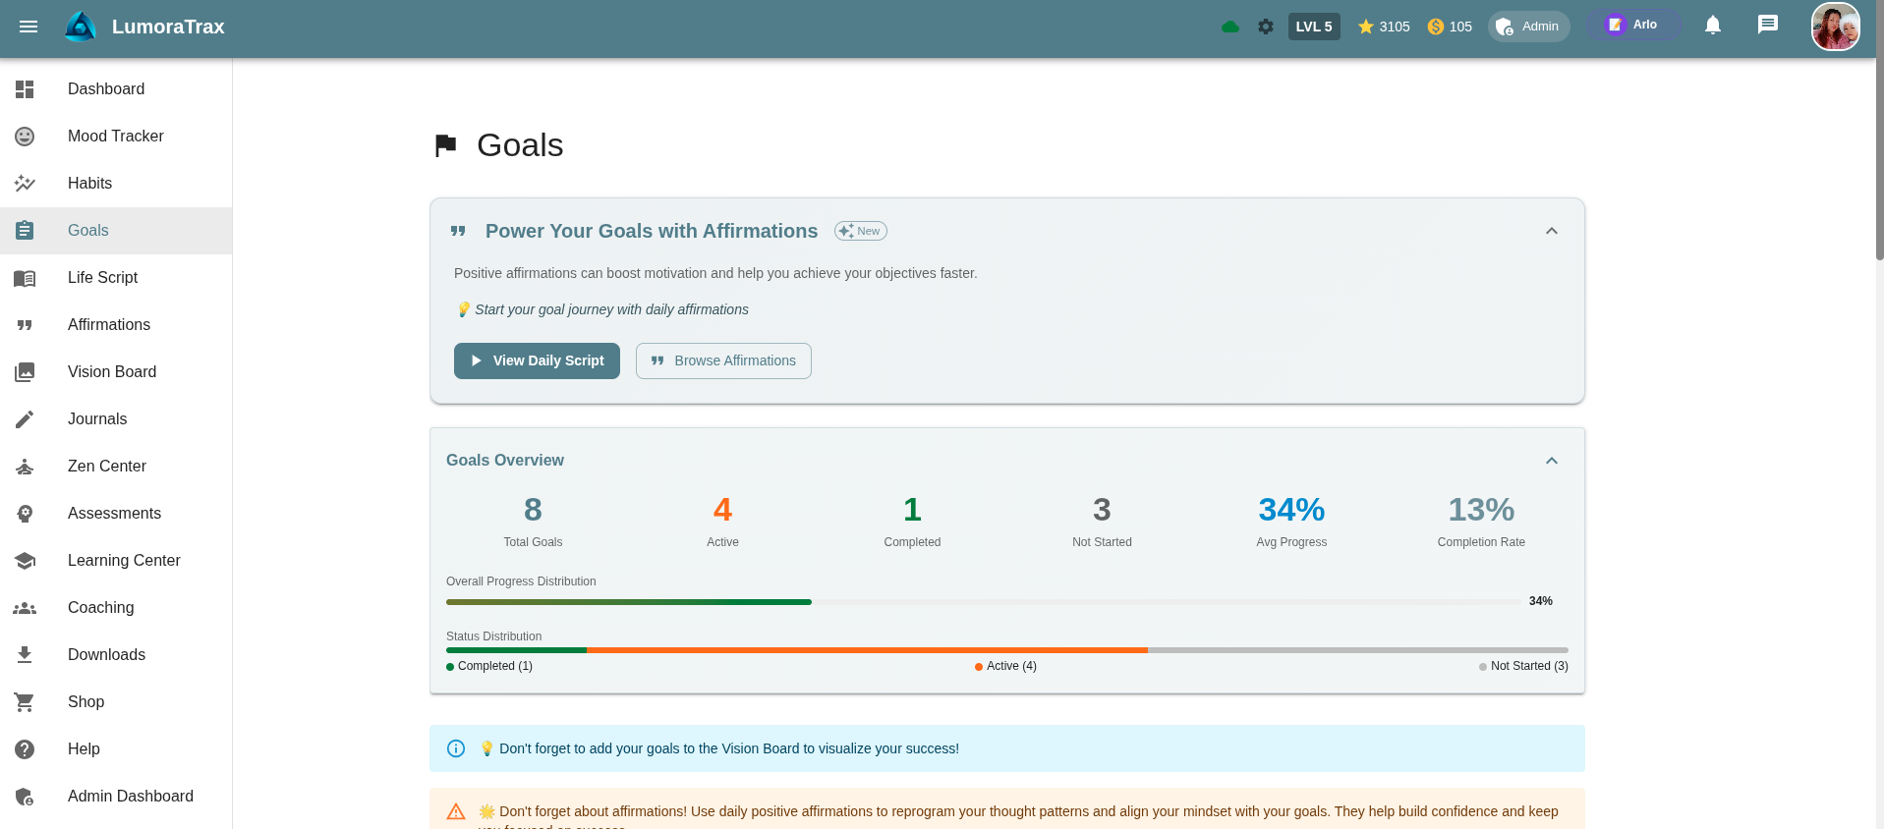This screenshot has height=829, width=1884.
Task: Open the chat messages icon
Action: 1767,26
